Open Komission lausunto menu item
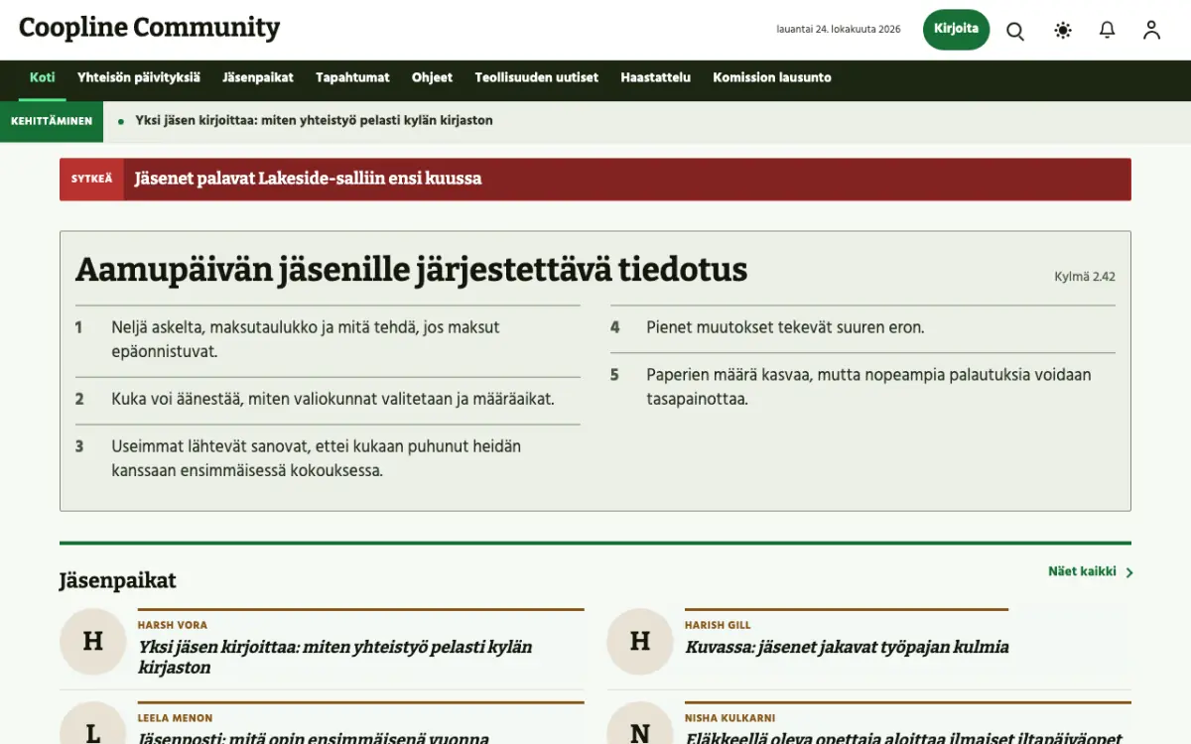 (x=772, y=77)
